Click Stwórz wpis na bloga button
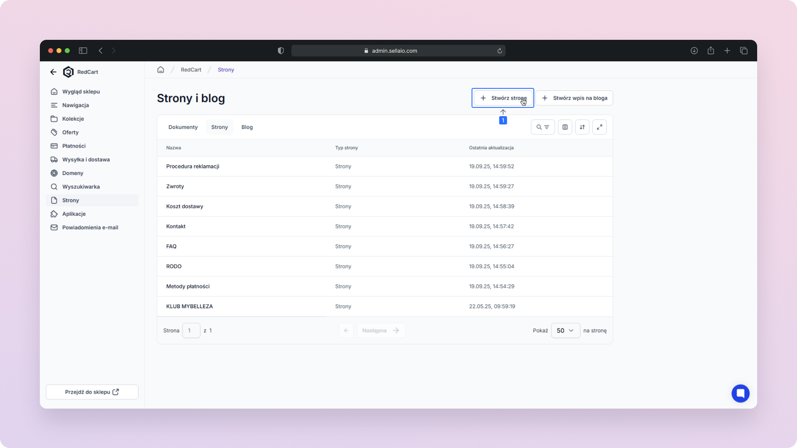Viewport: 797px width, 448px height. 574,98
